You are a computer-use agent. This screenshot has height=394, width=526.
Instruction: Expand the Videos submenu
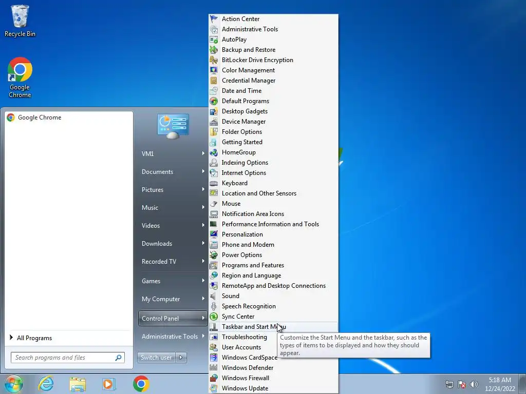click(203, 226)
